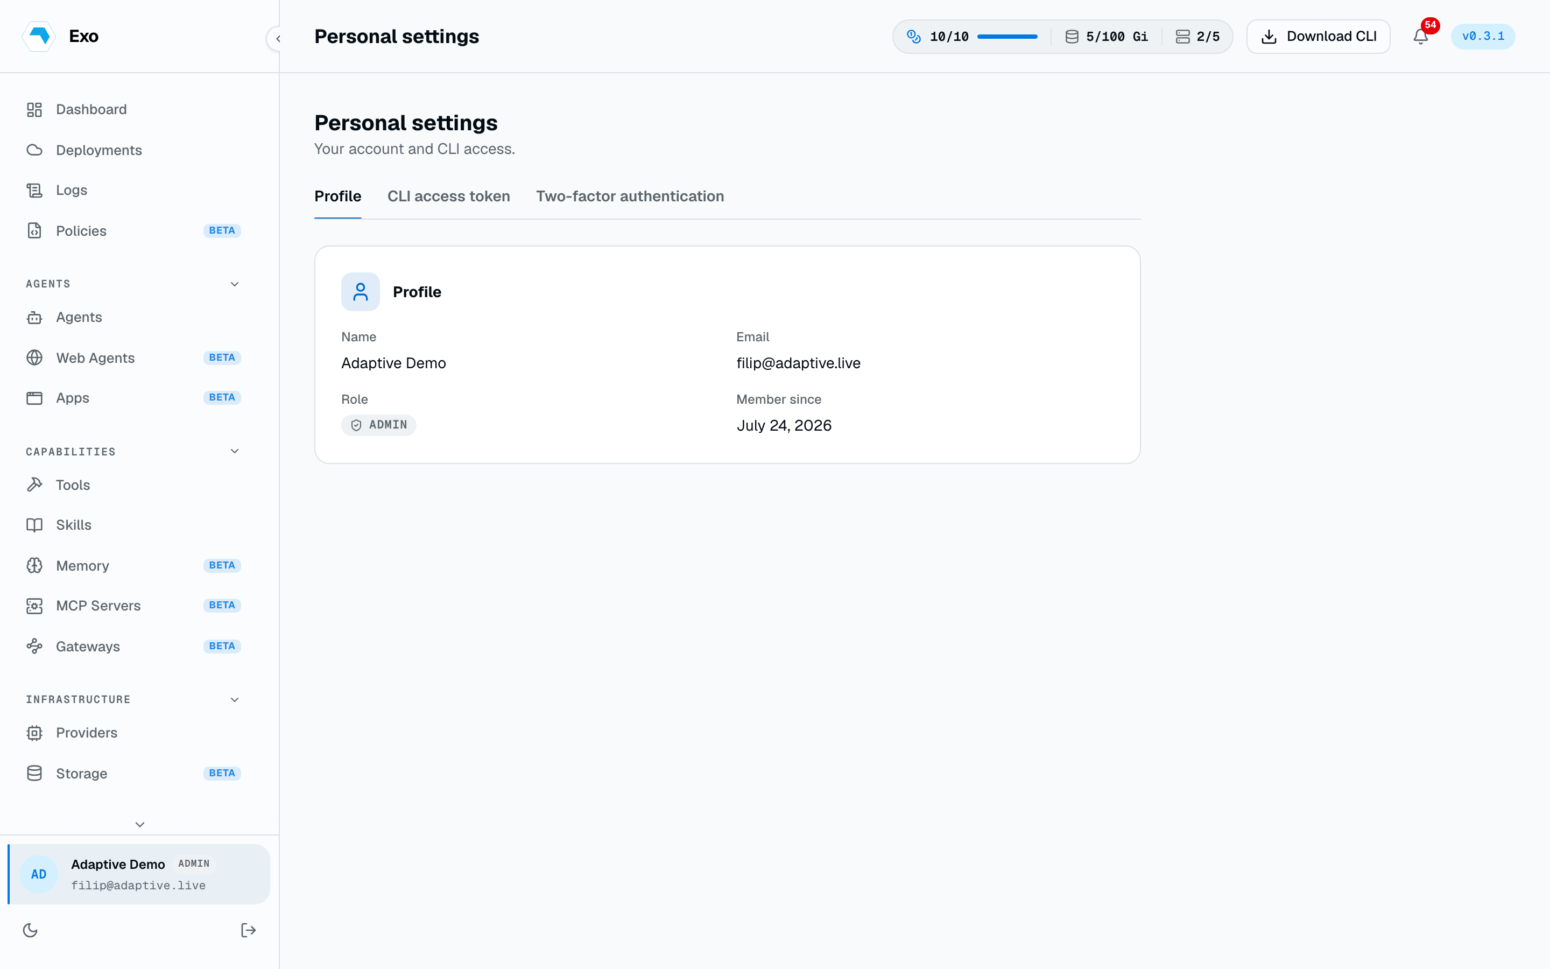Collapse the sidebar with the arrow button

[278, 38]
